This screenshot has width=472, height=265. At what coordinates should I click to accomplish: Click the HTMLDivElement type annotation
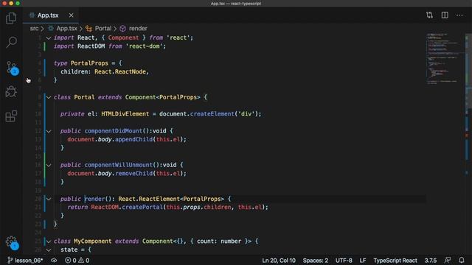pyautogui.click(x=125, y=114)
